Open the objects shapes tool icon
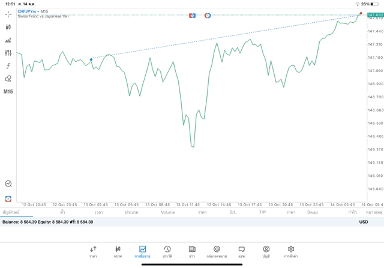Image resolution: width=384 pixels, height=268 pixels. pyautogui.click(x=8, y=79)
